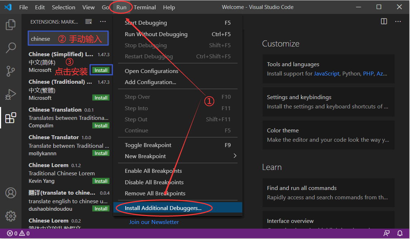
Task: Open the editor's More Actions ellipsis menu
Action: [398, 21]
